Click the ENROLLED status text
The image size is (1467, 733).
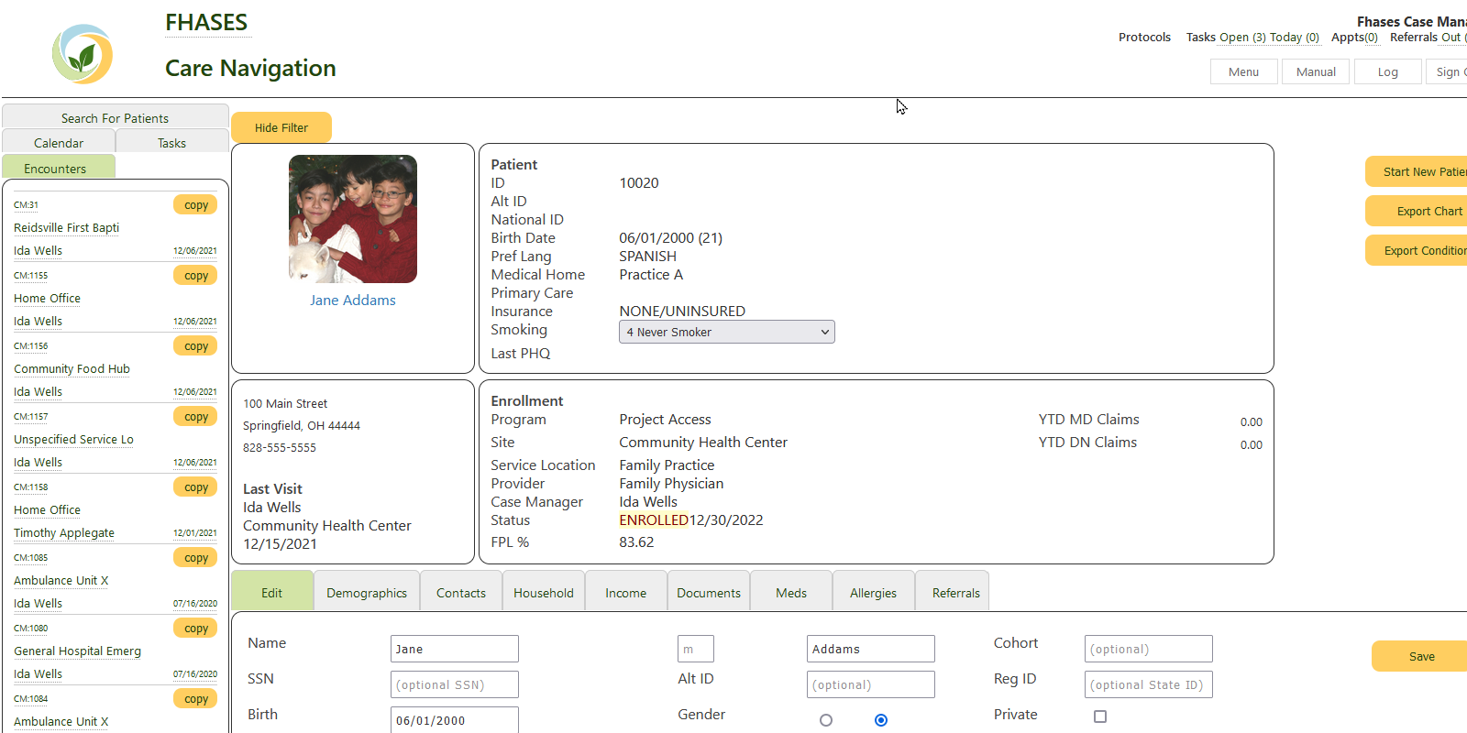[x=654, y=520]
